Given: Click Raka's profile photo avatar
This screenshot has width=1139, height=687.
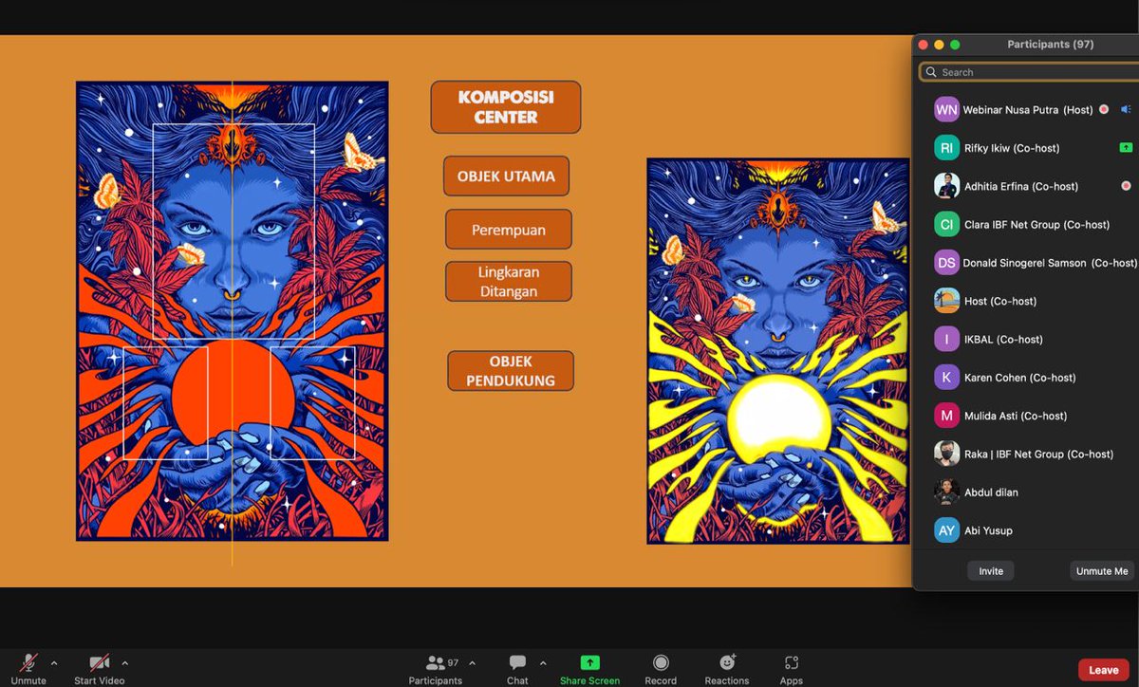Looking at the screenshot, I should [x=946, y=454].
